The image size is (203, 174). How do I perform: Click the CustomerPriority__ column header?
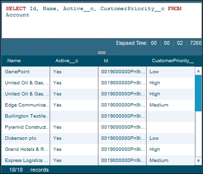[x=173, y=61]
